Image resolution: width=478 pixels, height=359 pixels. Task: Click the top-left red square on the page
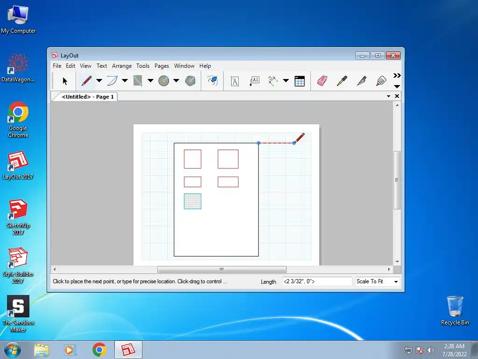192,159
